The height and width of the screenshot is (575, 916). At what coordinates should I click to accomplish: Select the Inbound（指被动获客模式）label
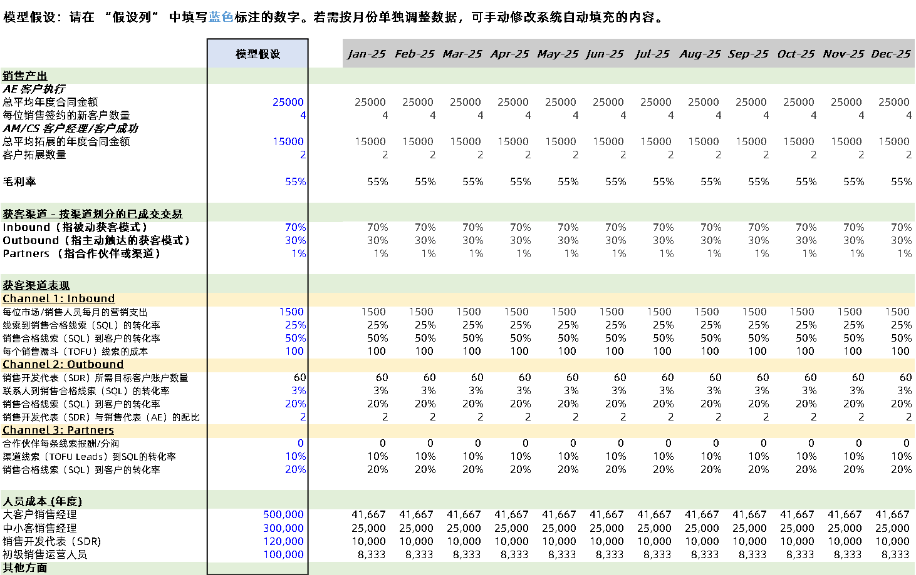point(75,227)
